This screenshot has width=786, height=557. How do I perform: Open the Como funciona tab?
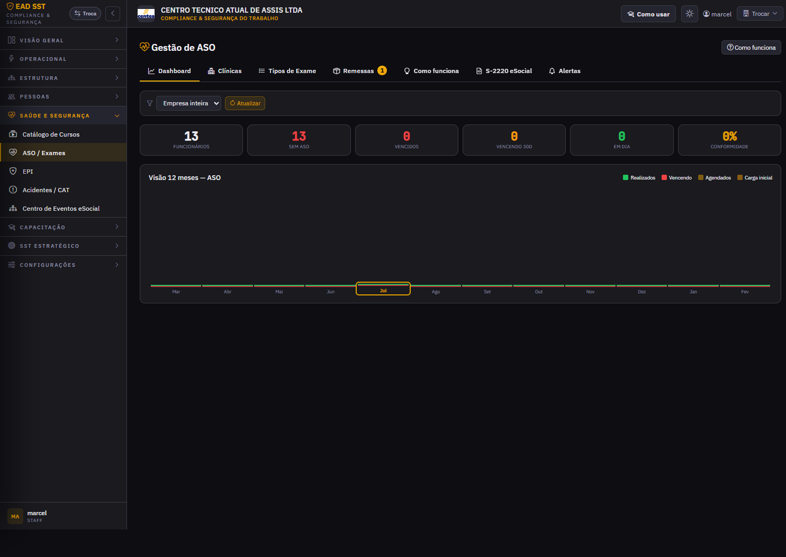[431, 71]
